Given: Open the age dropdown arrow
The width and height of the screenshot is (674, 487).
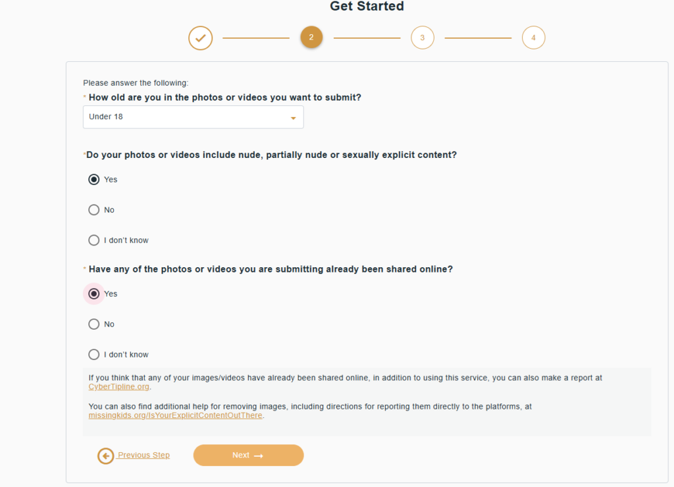Looking at the screenshot, I should click(x=293, y=118).
